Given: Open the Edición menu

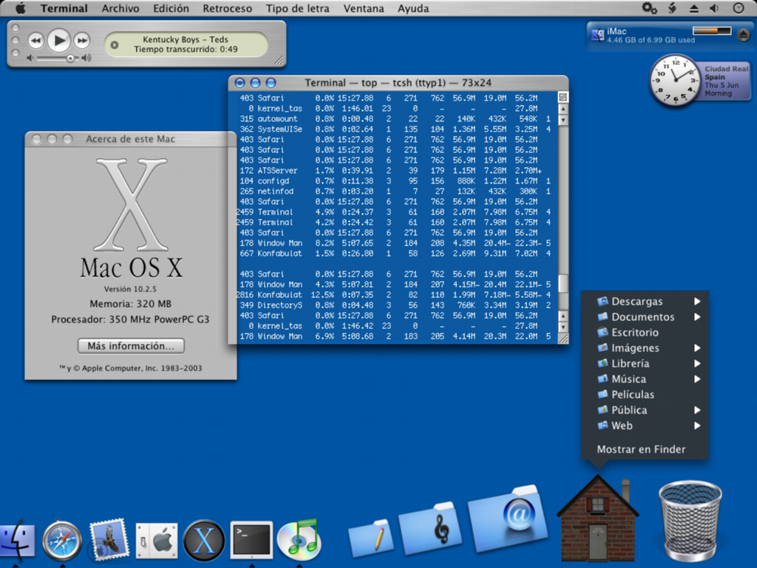Looking at the screenshot, I should pyautogui.click(x=172, y=8).
